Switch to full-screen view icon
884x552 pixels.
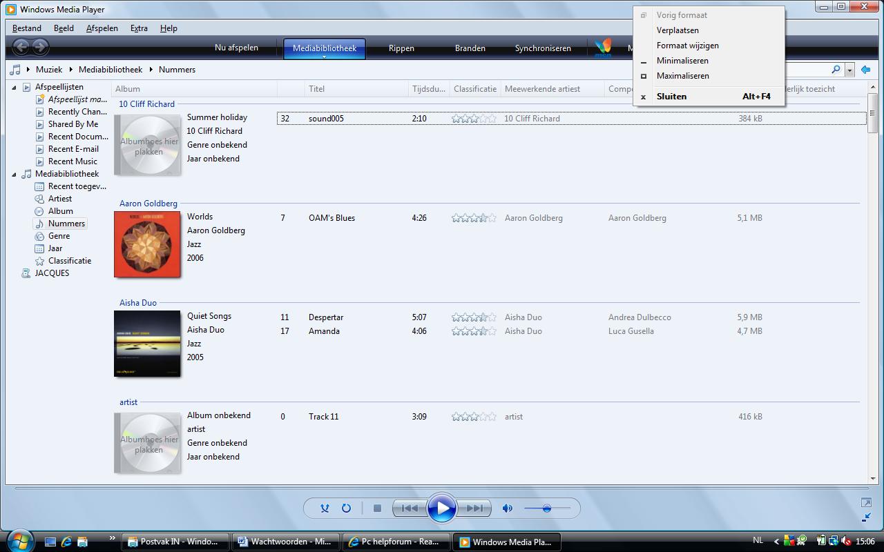866,502
